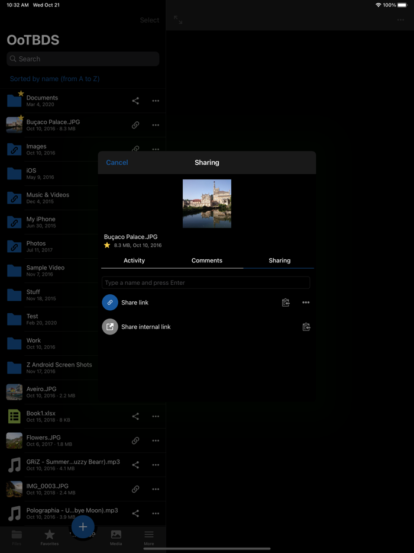Switch to the Activity tab

(x=134, y=261)
